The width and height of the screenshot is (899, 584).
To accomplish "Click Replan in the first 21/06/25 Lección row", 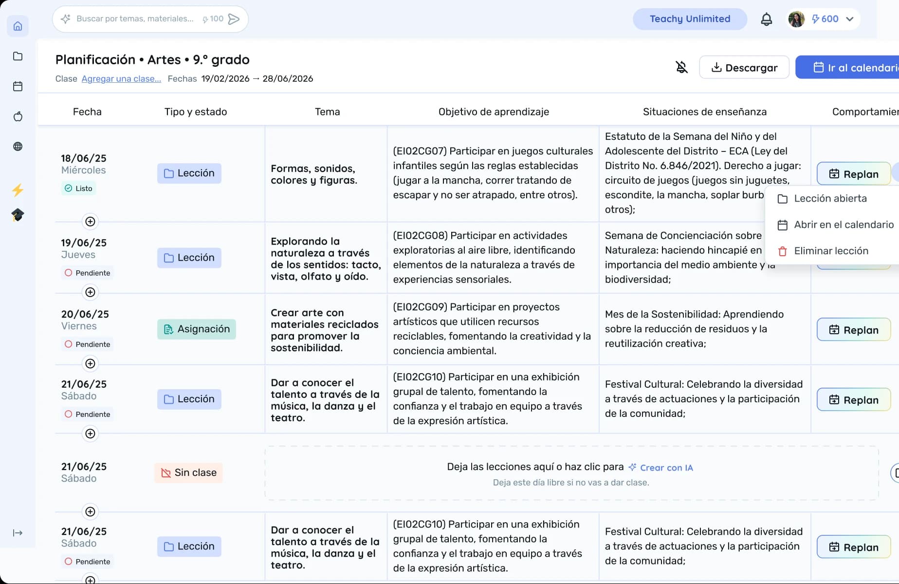I will pos(854,400).
